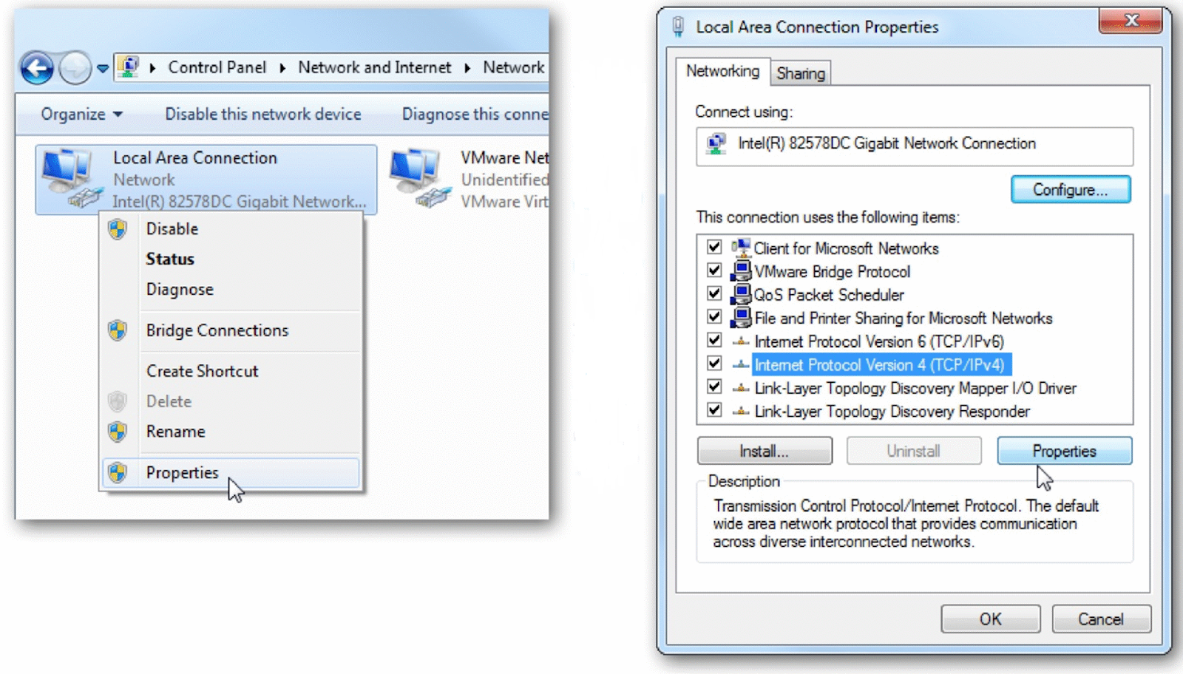Go to Network and Internet breadcrumb
1183x674 pixels.
click(374, 67)
